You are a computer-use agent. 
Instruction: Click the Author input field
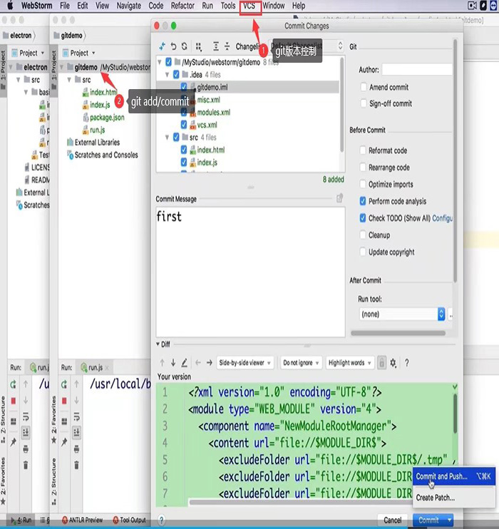[x=417, y=69]
